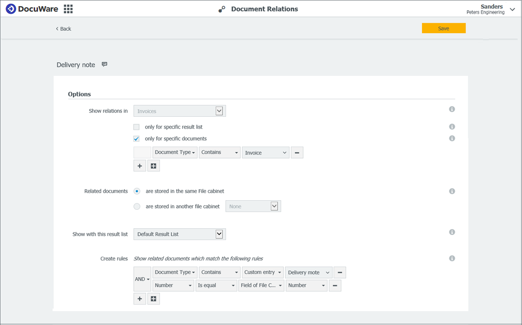Viewport: 522px width, 325px height.
Task: Remove the Number Is equal rule row
Action: click(x=335, y=286)
